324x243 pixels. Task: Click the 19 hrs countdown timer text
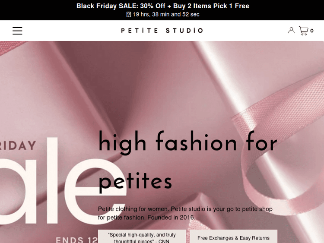click(x=166, y=14)
